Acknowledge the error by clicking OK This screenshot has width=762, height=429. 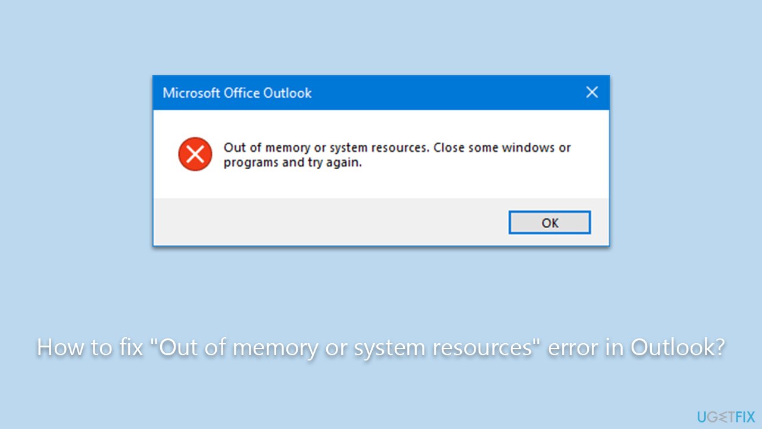pos(549,222)
